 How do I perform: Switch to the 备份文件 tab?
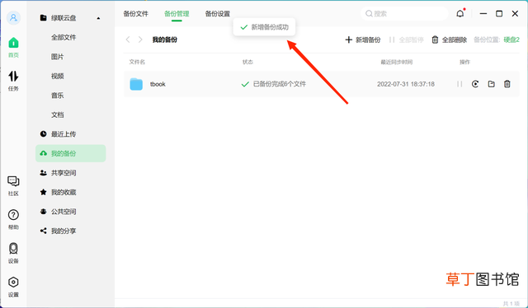pos(135,14)
